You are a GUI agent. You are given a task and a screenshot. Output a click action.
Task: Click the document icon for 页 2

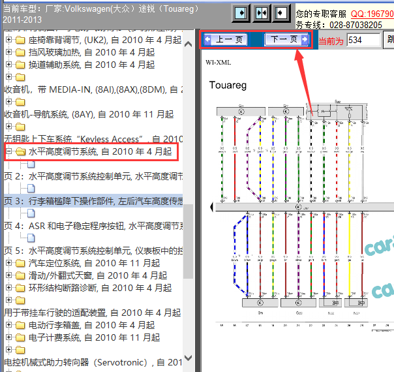(x=31, y=164)
